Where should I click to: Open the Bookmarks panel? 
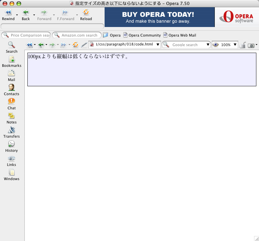click(12, 61)
